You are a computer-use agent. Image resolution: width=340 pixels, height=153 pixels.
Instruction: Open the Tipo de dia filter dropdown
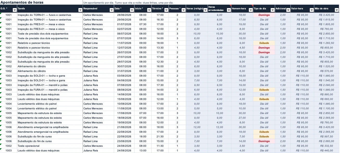coord(273,10)
